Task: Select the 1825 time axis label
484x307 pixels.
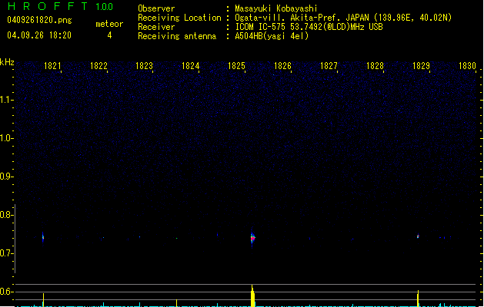Action: click(237, 66)
